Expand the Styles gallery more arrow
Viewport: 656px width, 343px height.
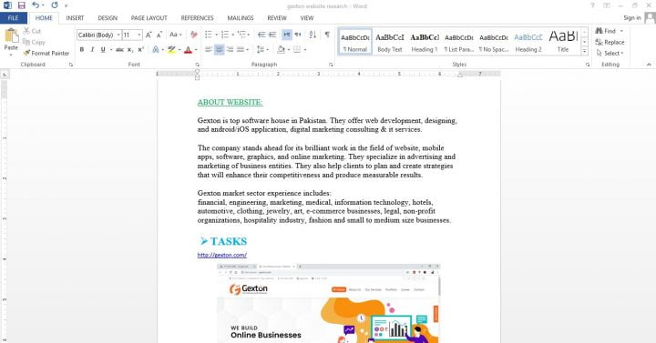(584, 51)
